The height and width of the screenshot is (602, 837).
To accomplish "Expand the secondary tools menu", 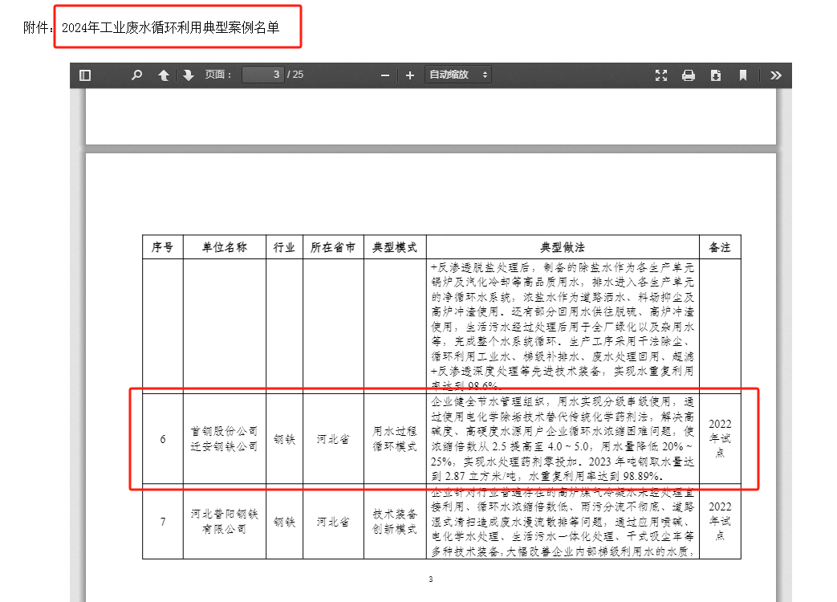I will point(775,75).
